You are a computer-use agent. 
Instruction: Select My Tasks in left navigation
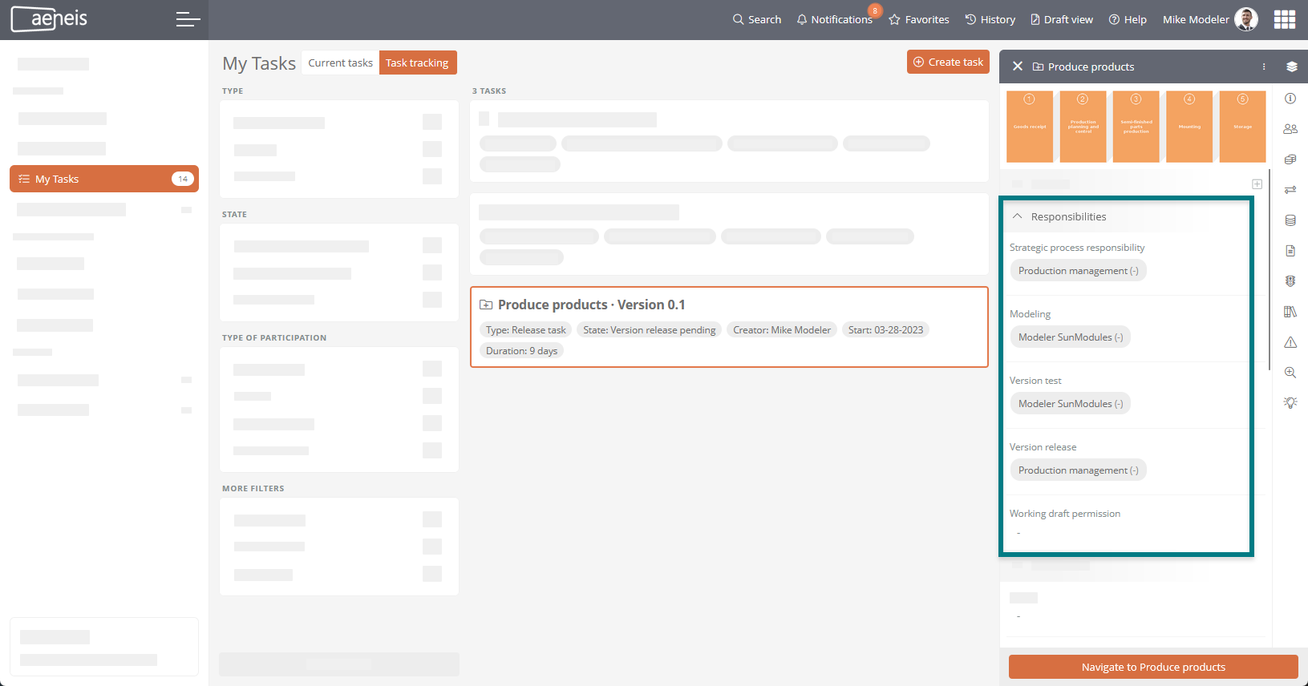tap(103, 179)
